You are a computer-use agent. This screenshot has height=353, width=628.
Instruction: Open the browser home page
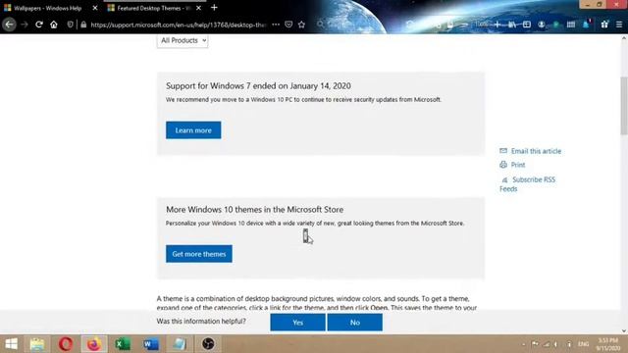click(54, 25)
